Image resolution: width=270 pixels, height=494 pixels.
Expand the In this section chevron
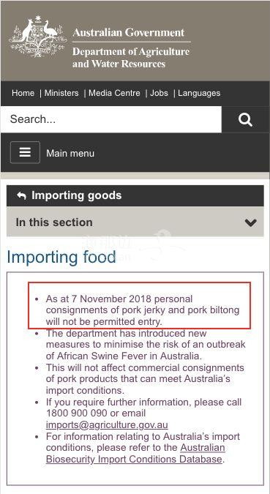tap(251, 222)
